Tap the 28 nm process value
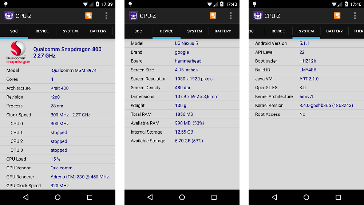The height and width of the screenshot is (205, 364). point(57,106)
